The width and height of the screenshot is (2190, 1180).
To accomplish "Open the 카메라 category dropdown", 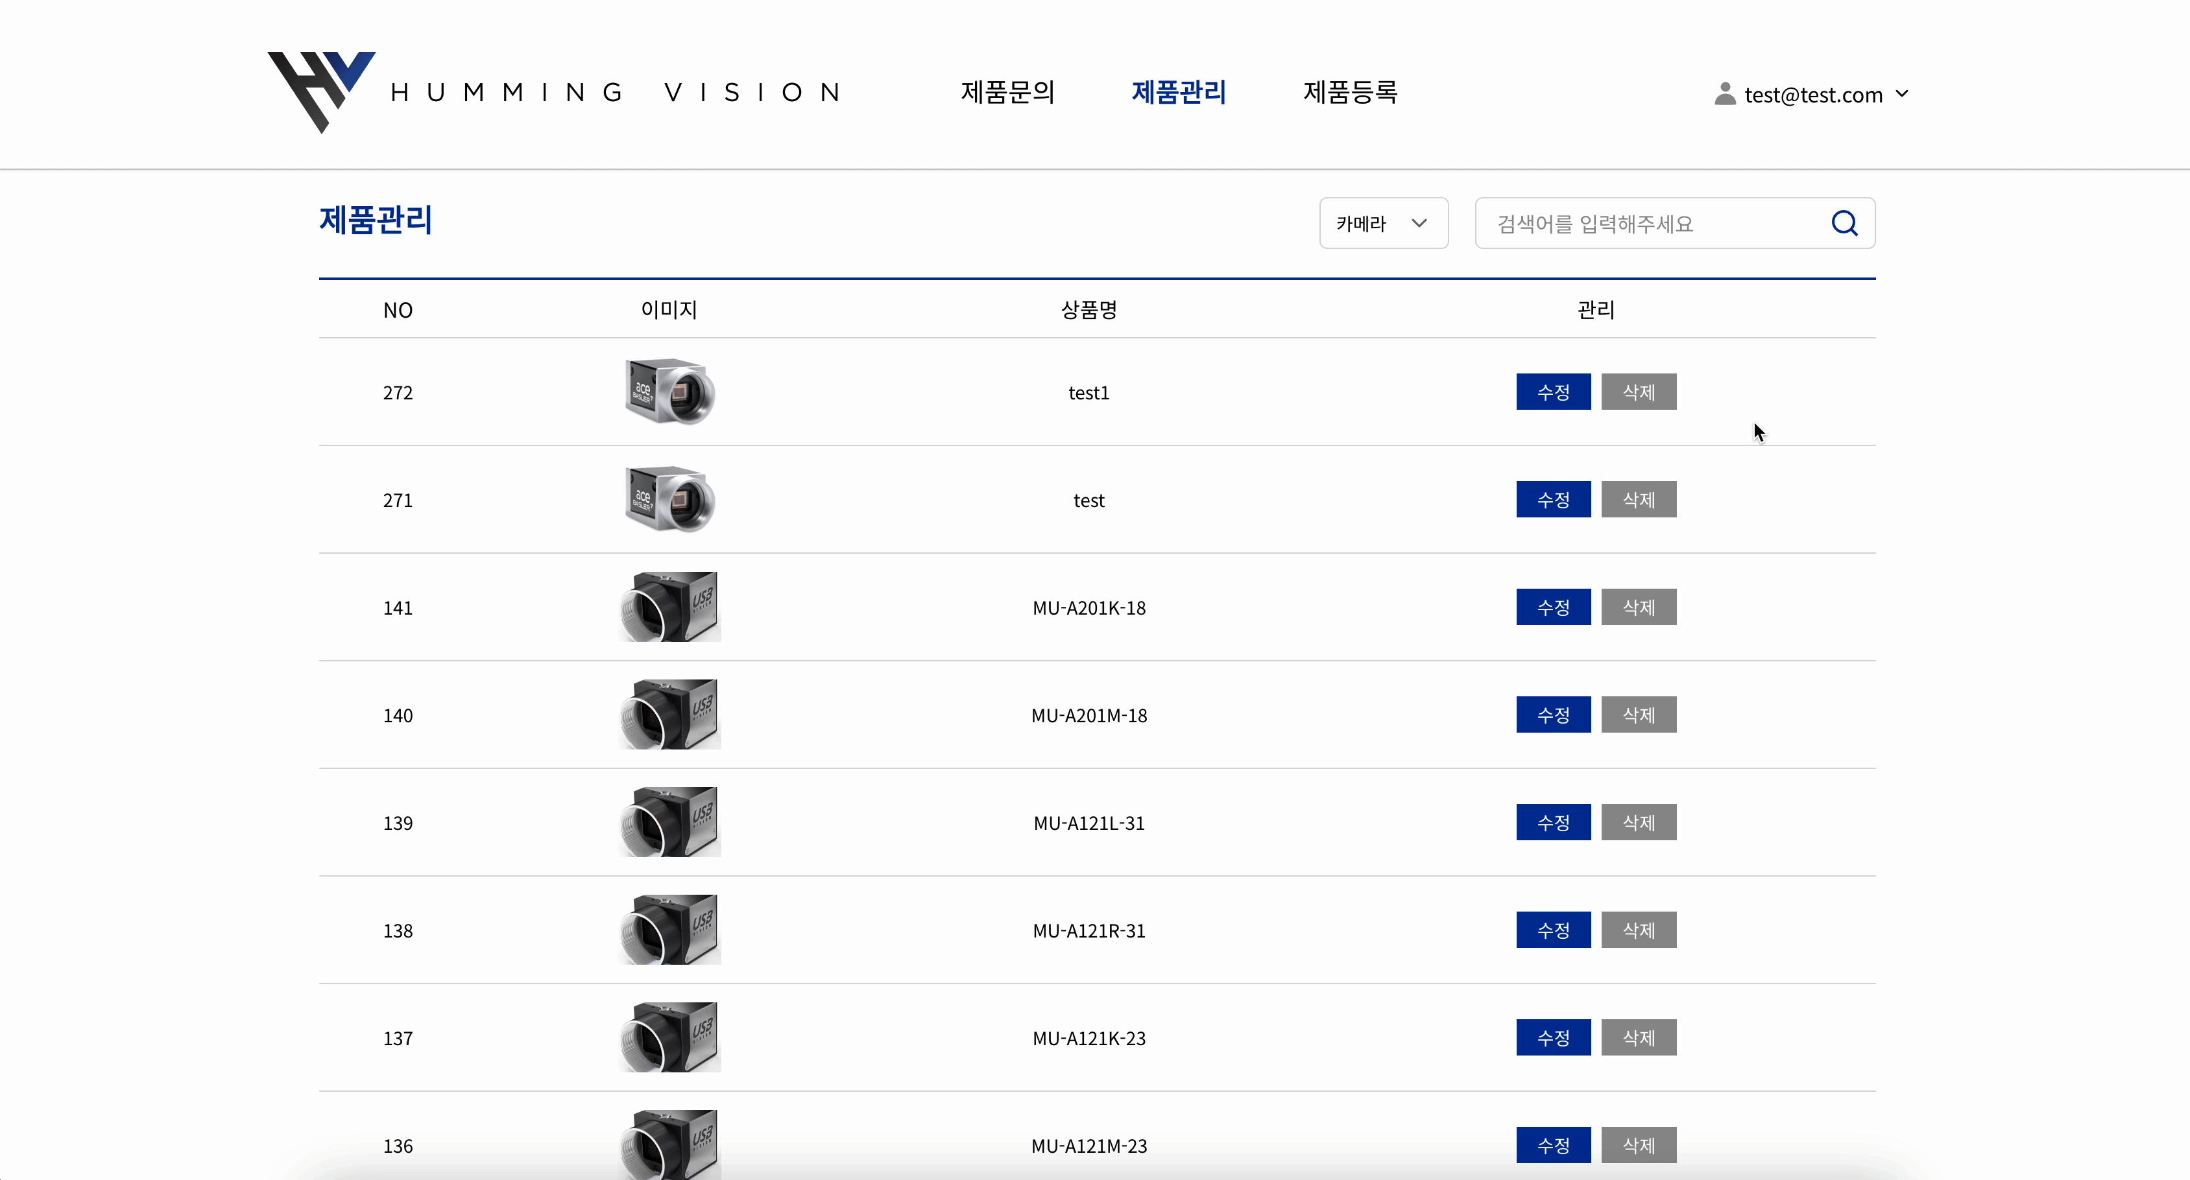I will (x=1382, y=222).
